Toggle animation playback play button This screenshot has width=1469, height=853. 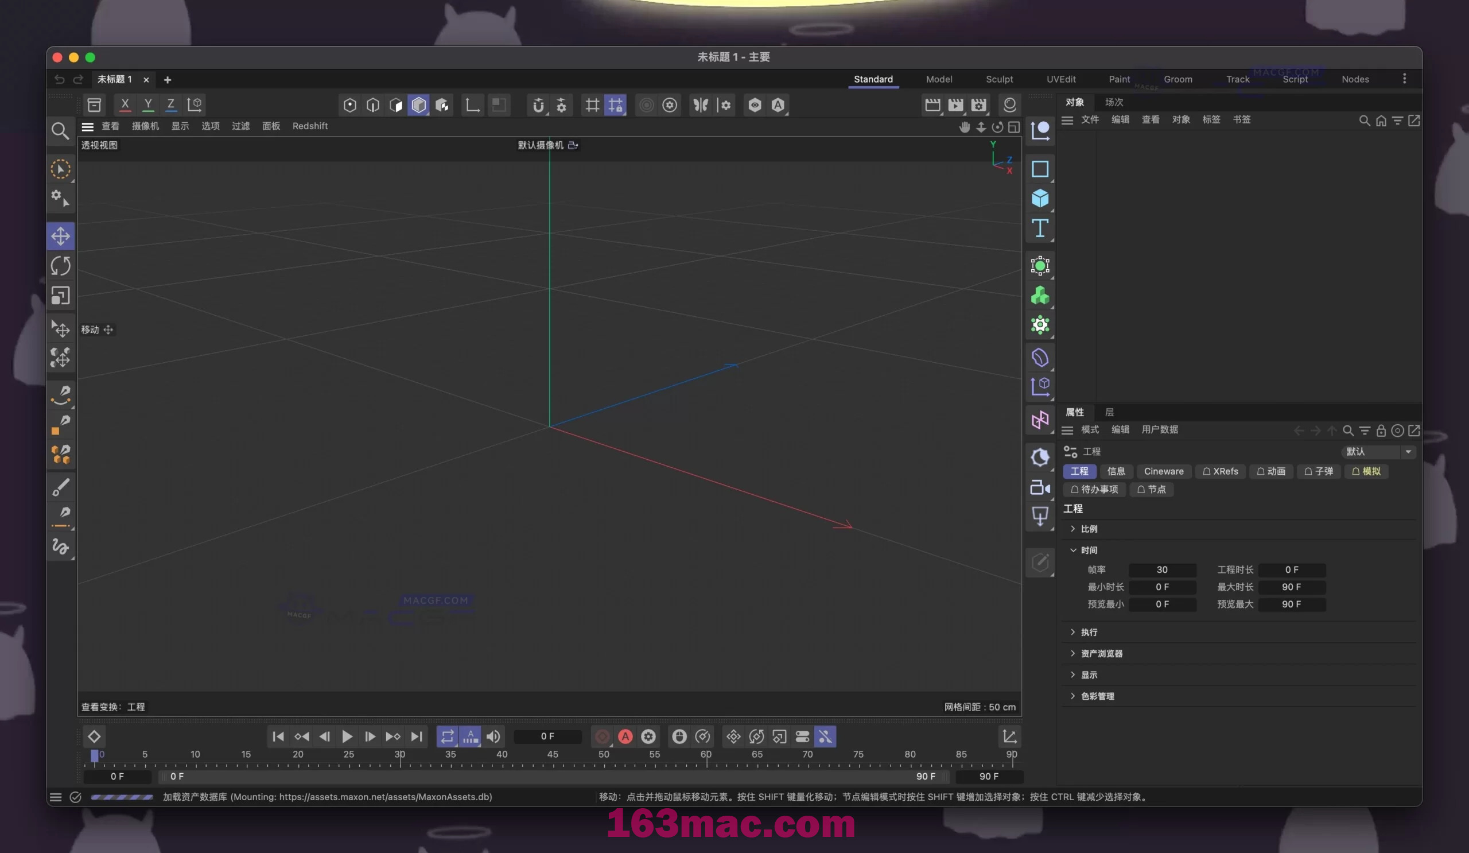pos(347,736)
